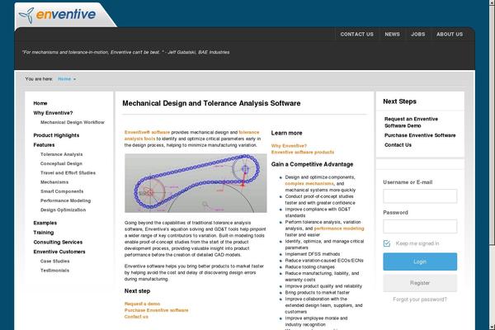The height and width of the screenshot is (330, 495).
Task: Click the scrollbar down arrow
Action: coord(492,328)
